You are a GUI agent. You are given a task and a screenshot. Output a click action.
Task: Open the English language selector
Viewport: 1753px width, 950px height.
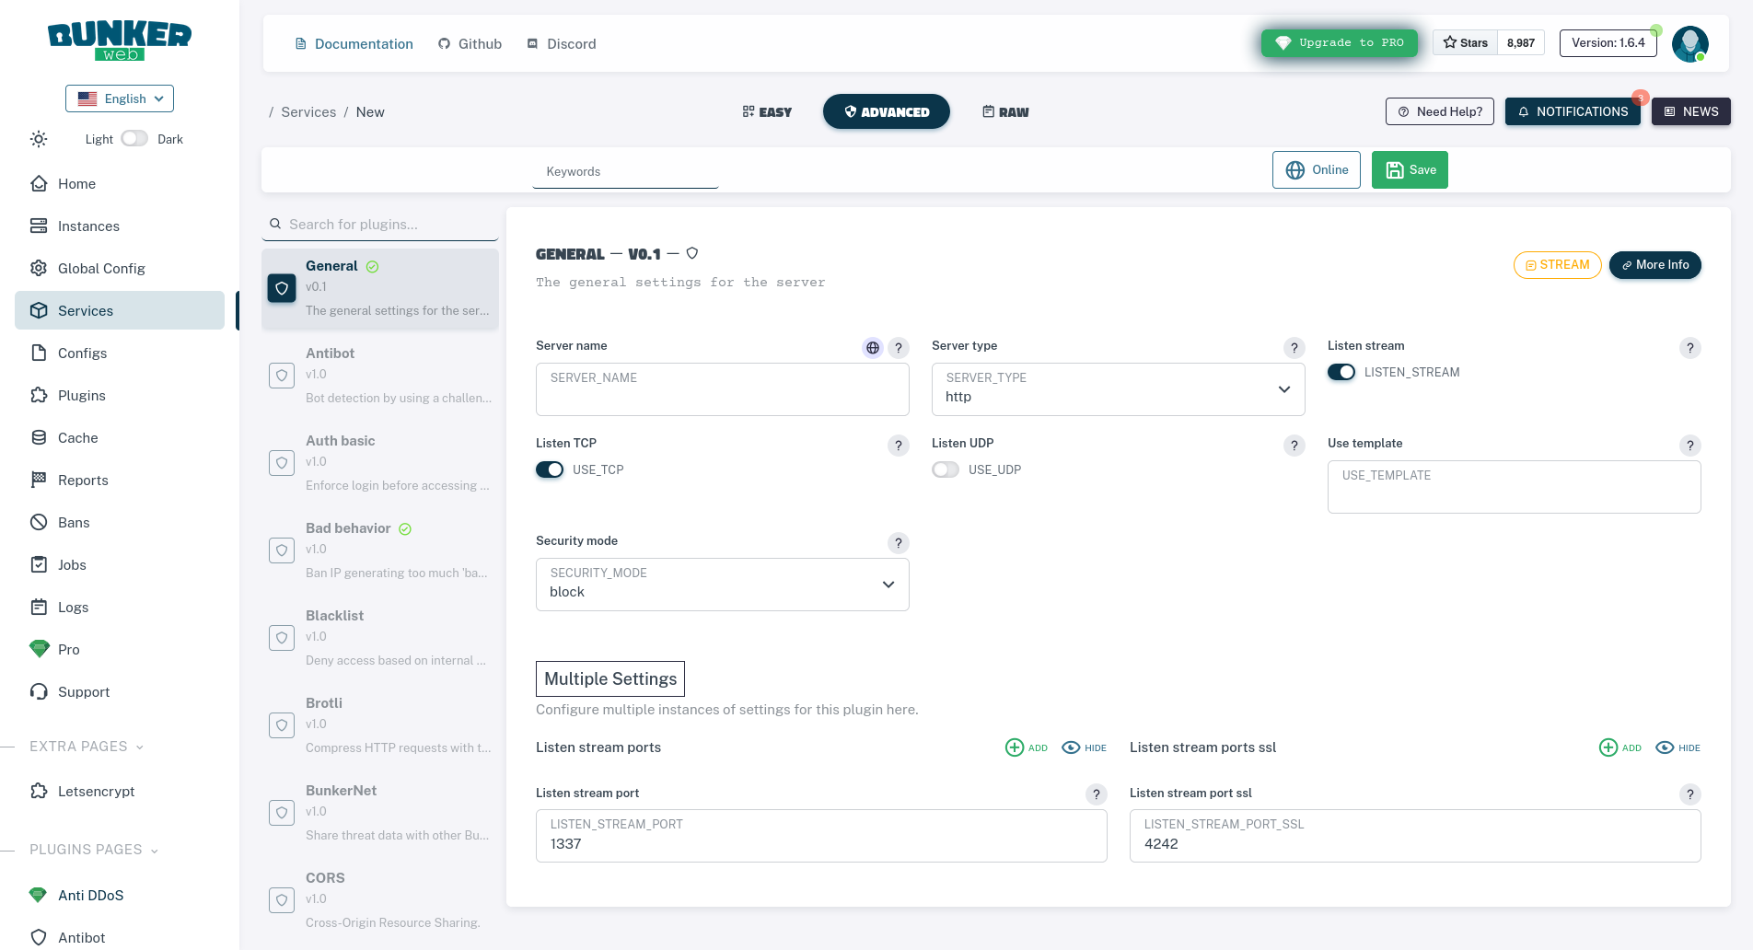119,98
